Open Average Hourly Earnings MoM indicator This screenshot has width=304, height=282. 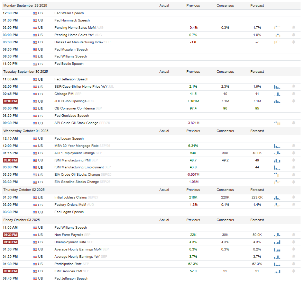pos(78,249)
